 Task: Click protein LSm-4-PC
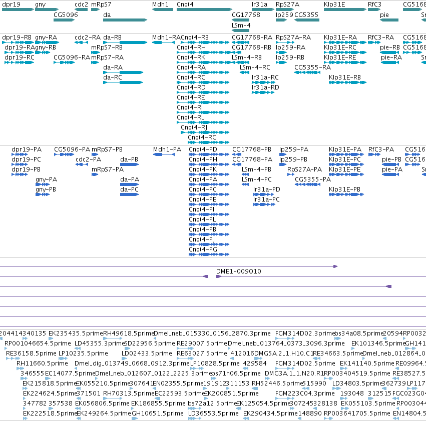(x=245, y=184)
